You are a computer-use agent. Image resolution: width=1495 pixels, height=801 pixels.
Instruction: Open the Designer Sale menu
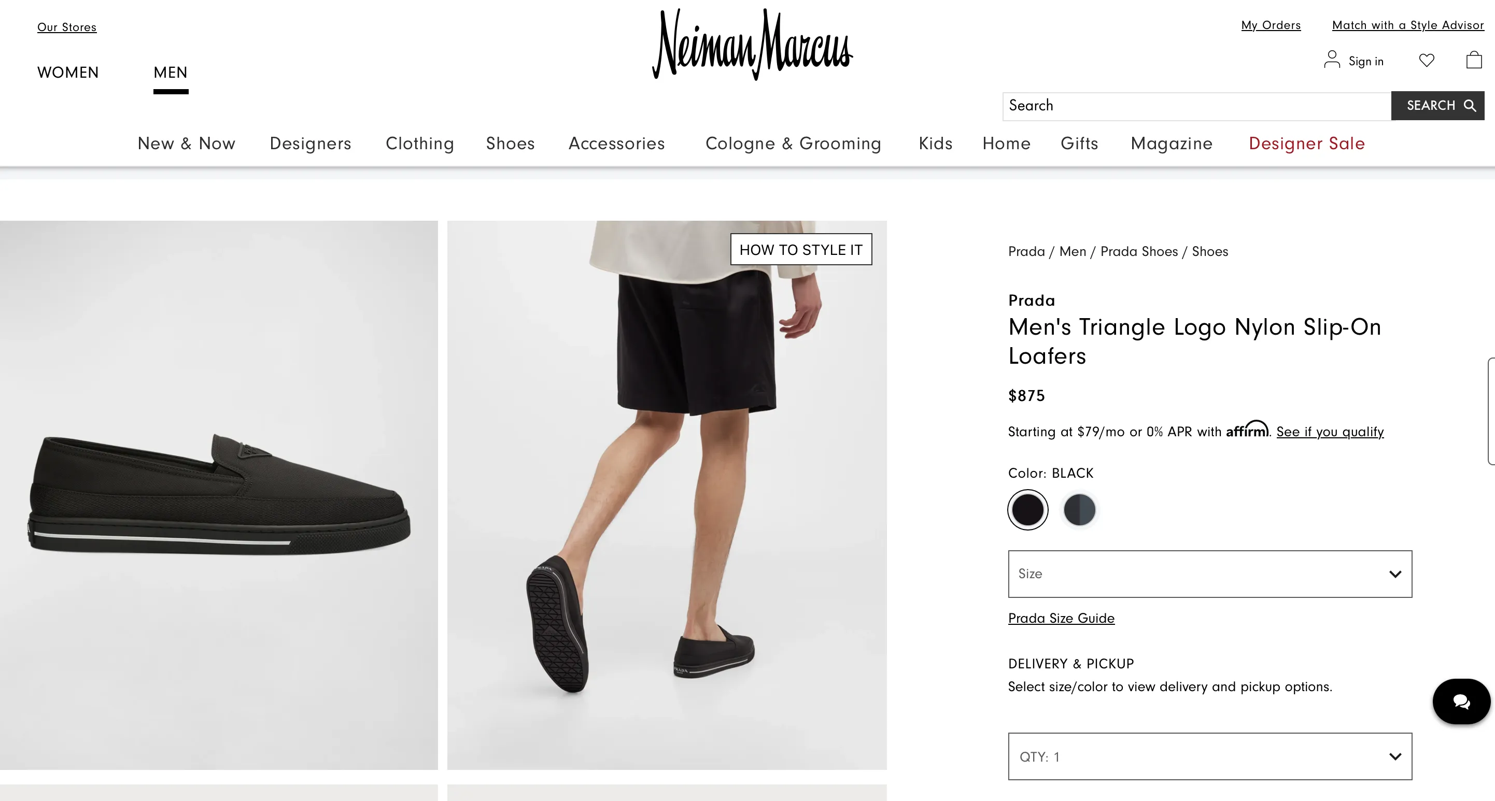coord(1306,144)
